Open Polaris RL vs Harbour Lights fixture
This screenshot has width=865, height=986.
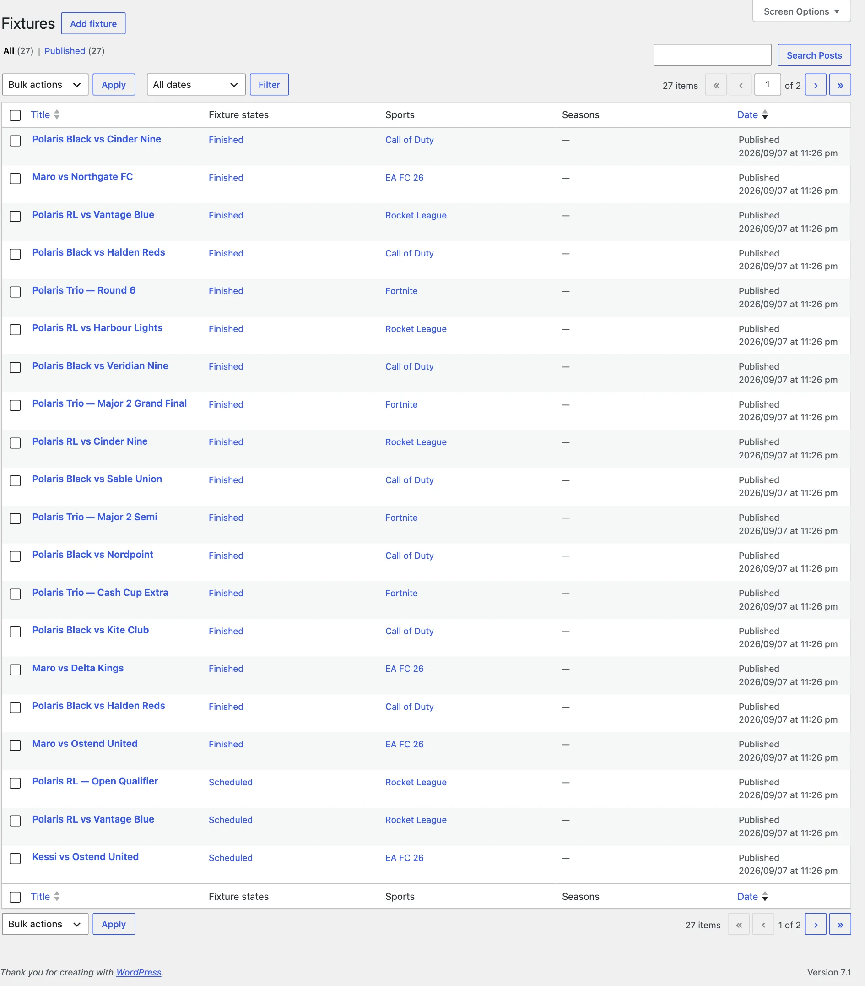97,328
